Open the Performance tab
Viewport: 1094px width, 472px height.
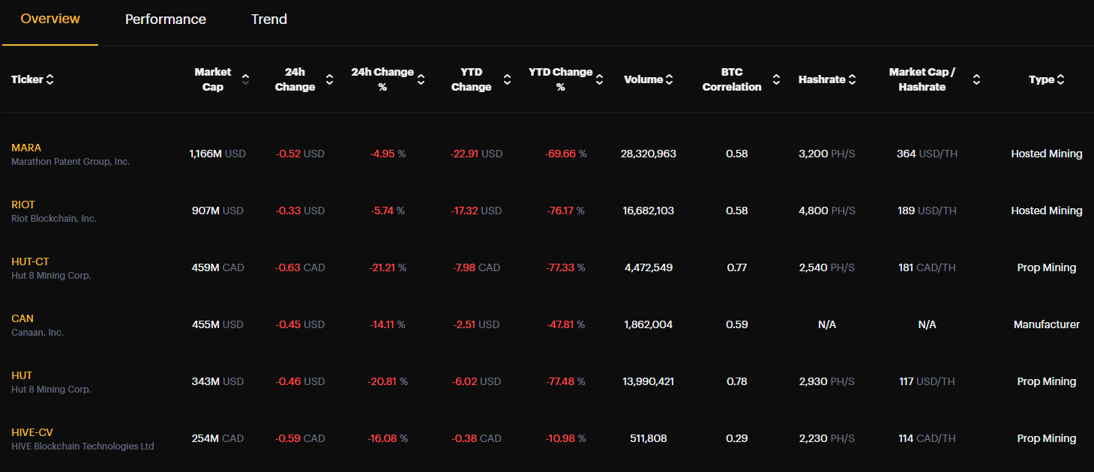166,19
